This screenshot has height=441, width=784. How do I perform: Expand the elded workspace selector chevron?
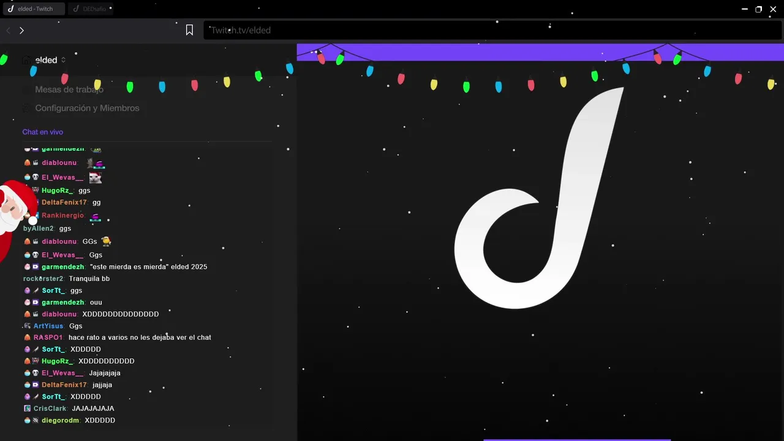(63, 60)
